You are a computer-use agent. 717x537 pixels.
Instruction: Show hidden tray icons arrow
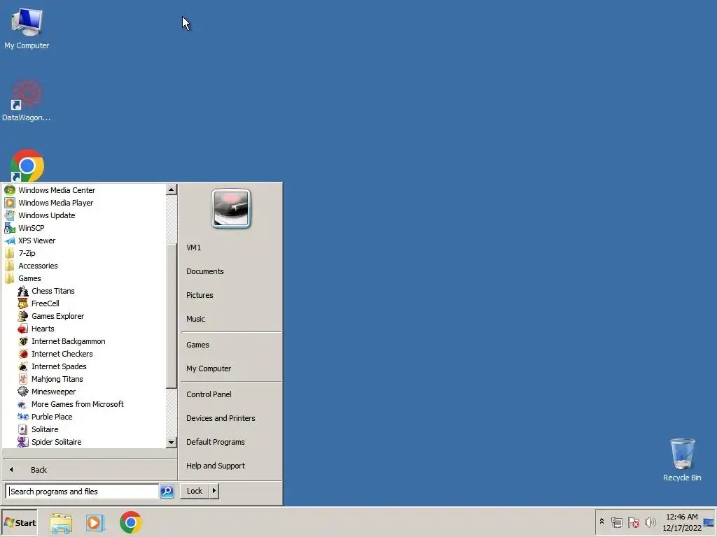click(x=601, y=522)
